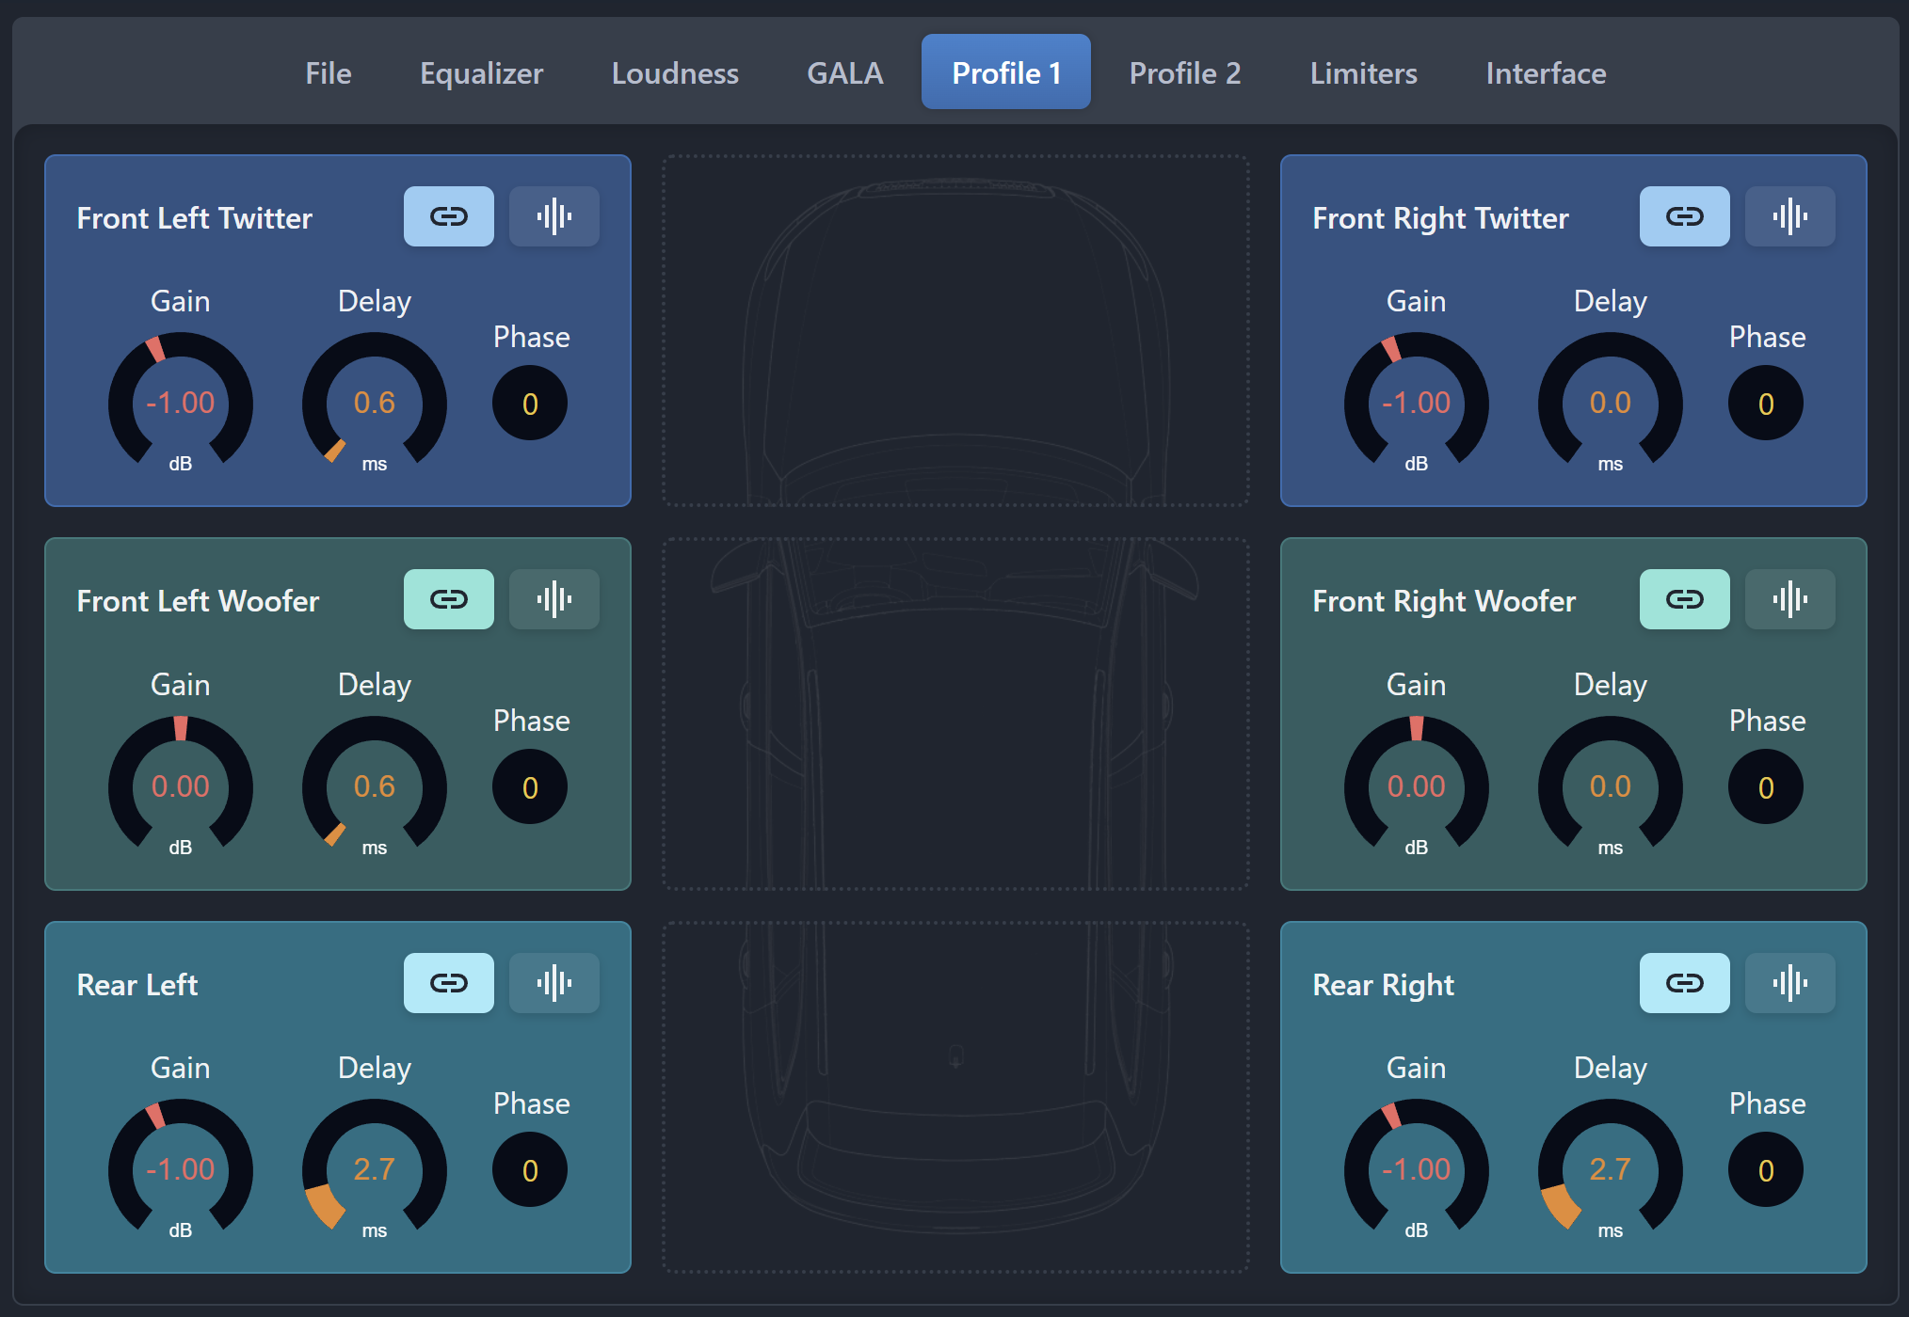Click link icon on Front Right Woofer
Image resolution: width=1909 pixels, height=1317 pixels.
click(x=1684, y=599)
